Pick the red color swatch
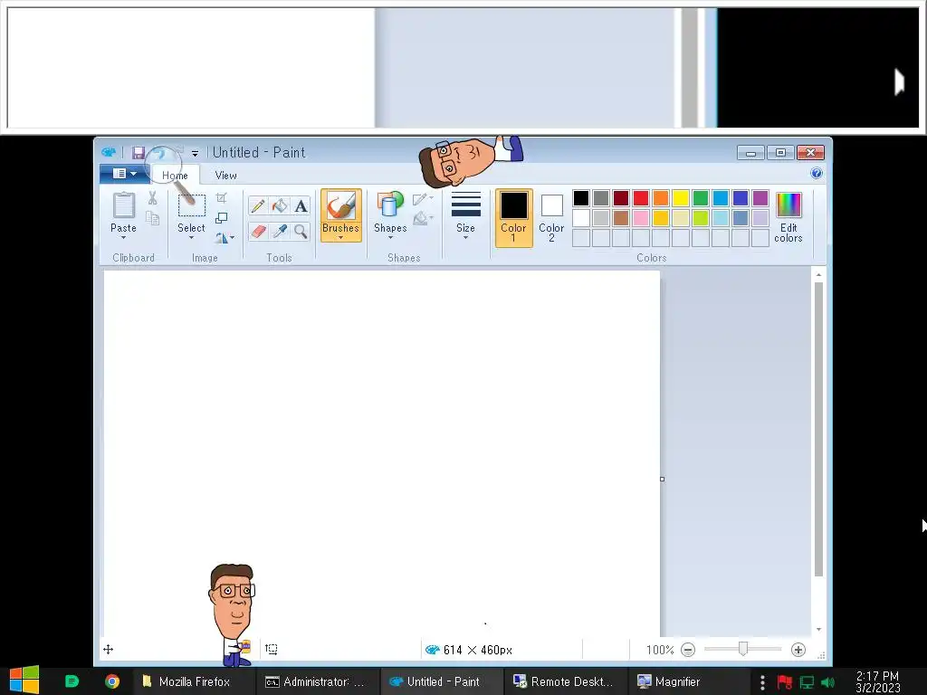Screen dimensions: 927x695 [641, 198]
